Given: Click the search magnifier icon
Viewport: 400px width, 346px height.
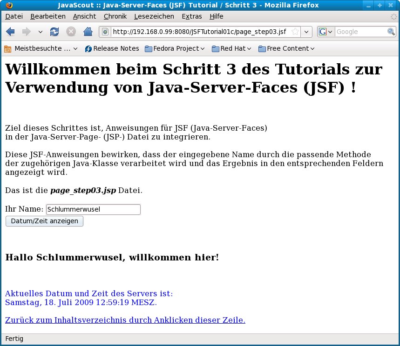Looking at the screenshot, I should (391, 32).
